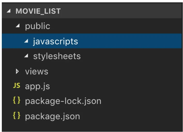
Task: Open the package-lock.json file
Action: click(x=63, y=101)
